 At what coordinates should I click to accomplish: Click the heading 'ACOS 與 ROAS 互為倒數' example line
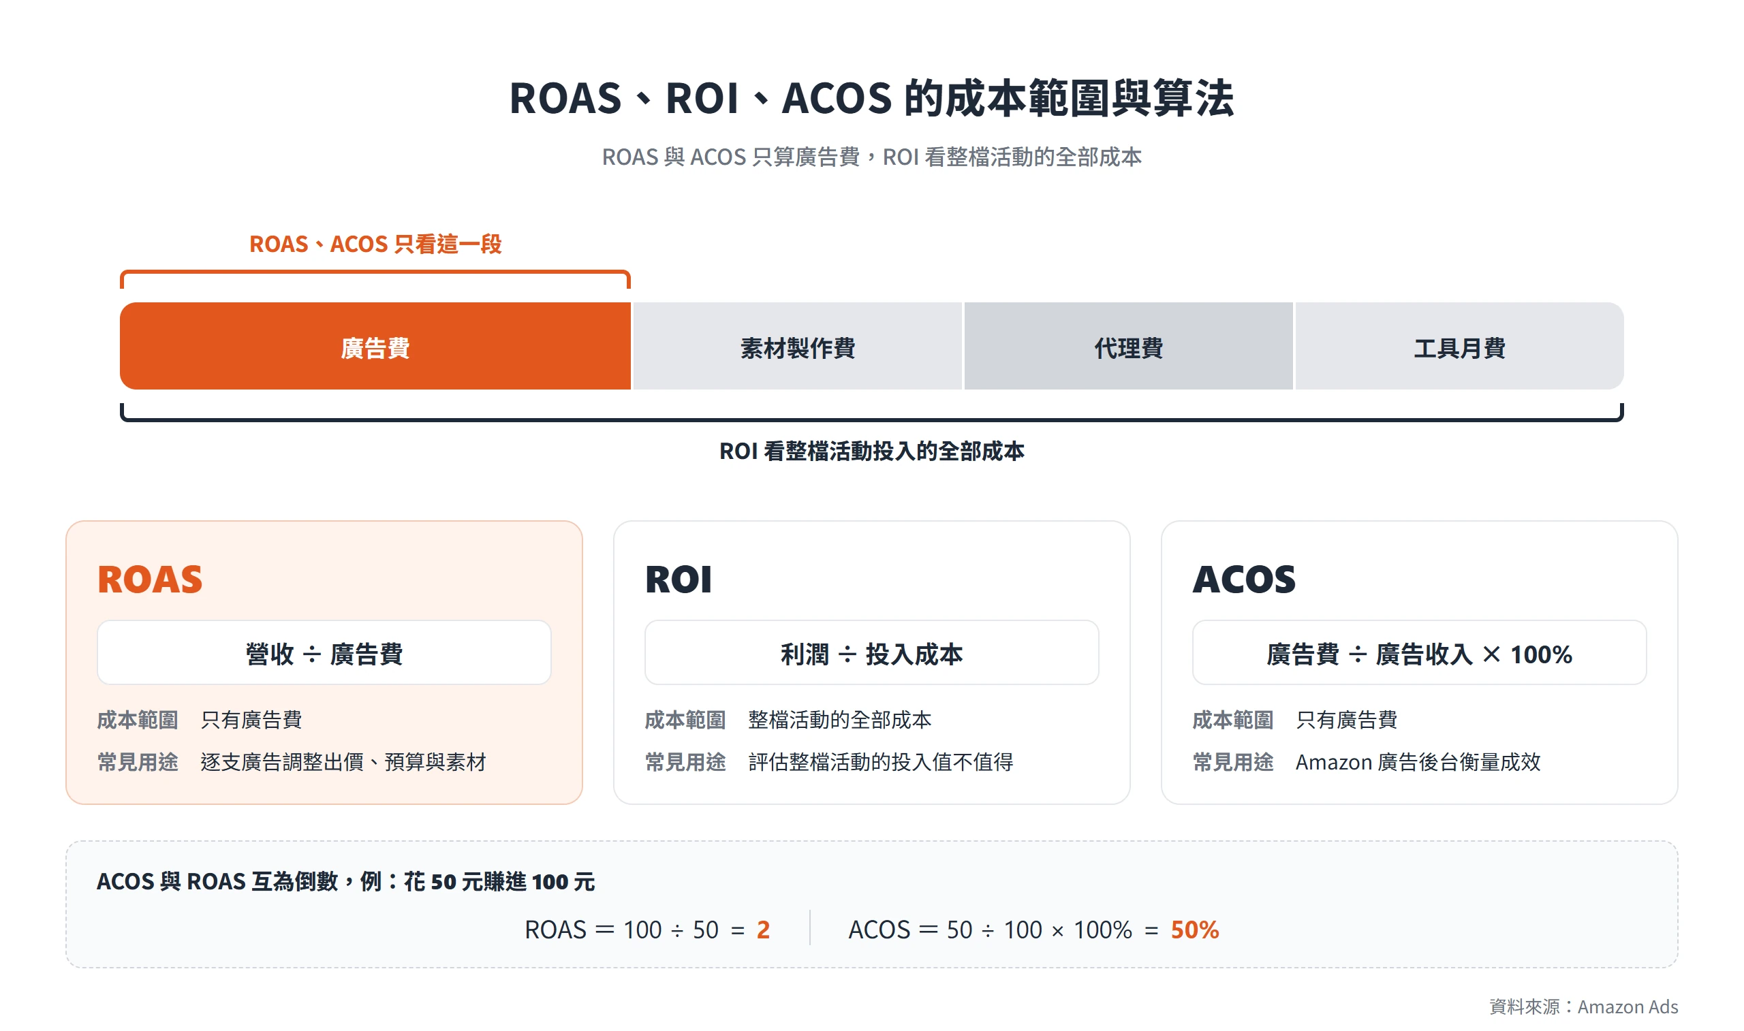346,882
